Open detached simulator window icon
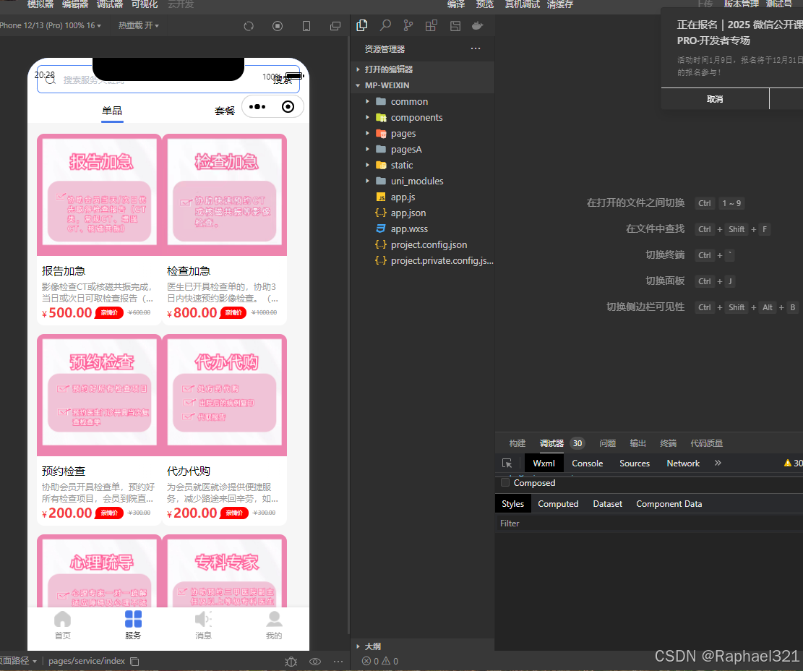 tap(335, 26)
